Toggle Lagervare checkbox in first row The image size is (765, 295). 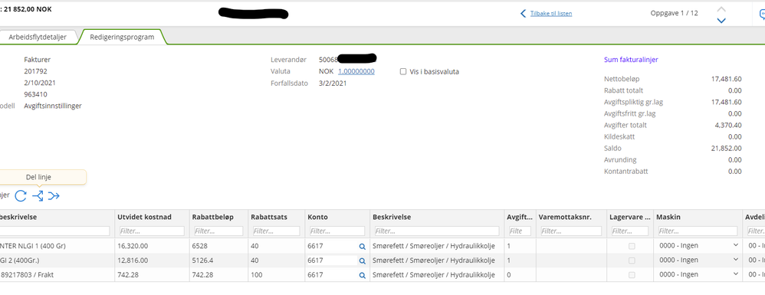tap(632, 247)
